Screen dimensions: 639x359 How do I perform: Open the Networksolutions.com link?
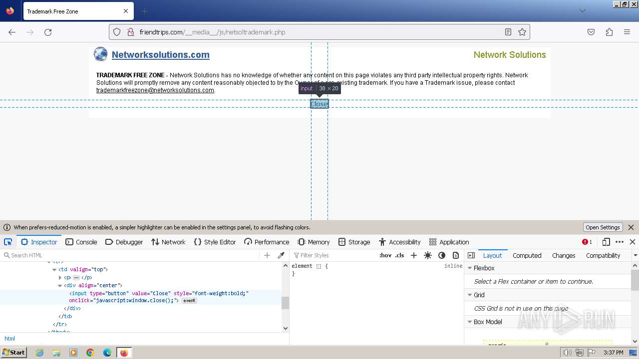[161, 55]
